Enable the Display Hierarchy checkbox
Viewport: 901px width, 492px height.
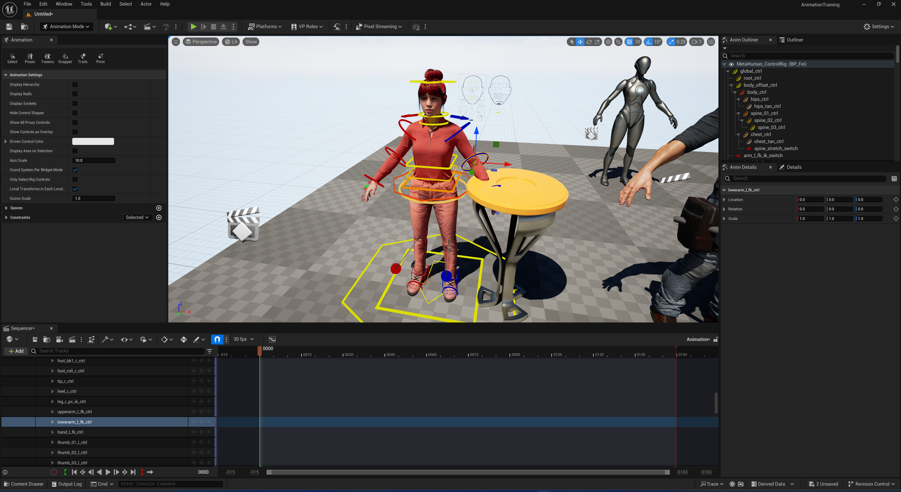[x=75, y=84]
